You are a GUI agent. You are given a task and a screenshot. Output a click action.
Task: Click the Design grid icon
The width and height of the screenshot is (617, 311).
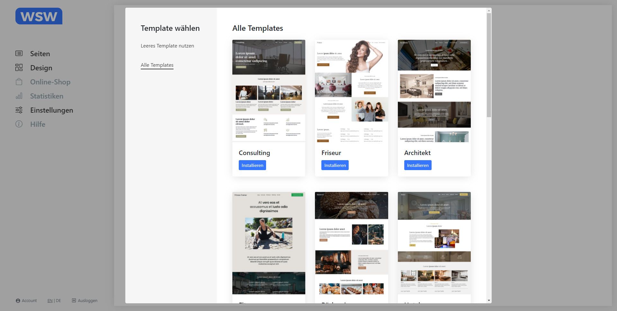click(x=19, y=68)
